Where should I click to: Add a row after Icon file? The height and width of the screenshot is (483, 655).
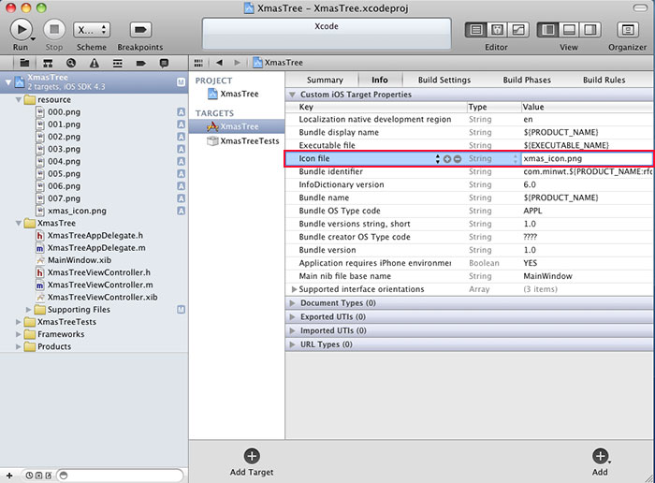click(x=447, y=159)
